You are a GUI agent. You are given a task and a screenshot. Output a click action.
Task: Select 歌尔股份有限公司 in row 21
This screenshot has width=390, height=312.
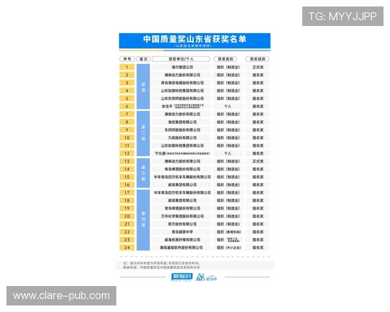point(182,224)
